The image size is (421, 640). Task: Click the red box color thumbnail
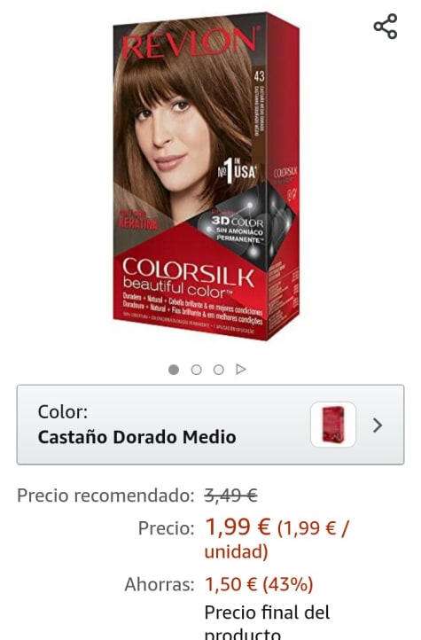[333, 425]
